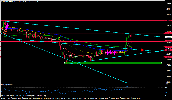
Task: Click the center handle of the green rectangle
Action: point(113,63)
